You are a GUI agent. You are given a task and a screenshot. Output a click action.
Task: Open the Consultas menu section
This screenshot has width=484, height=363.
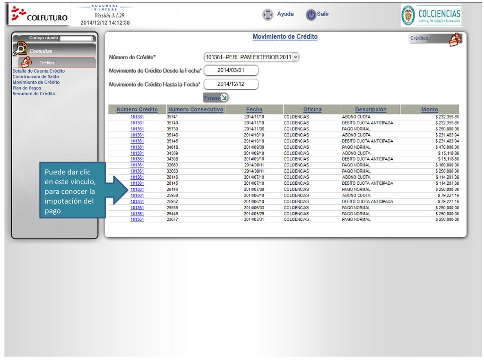pyautogui.click(x=41, y=51)
